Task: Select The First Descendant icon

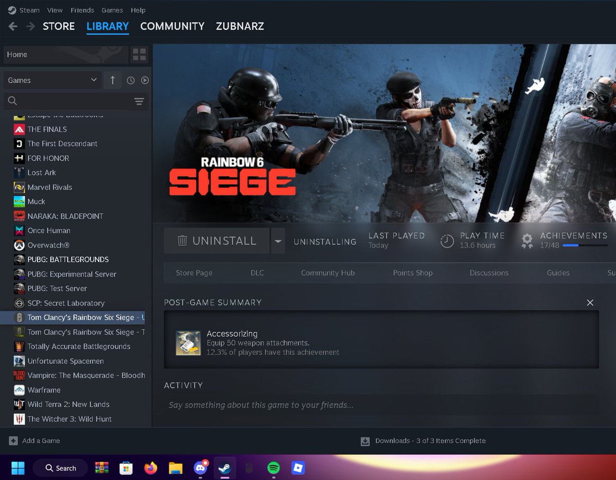Action: [19, 144]
